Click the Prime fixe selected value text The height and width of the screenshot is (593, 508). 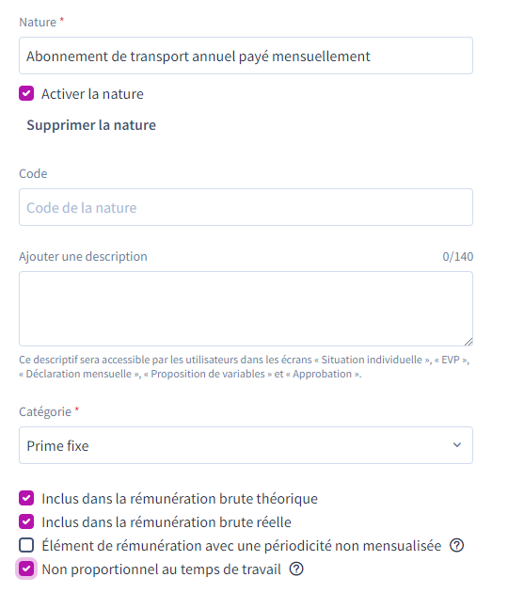tap(57, 446)
